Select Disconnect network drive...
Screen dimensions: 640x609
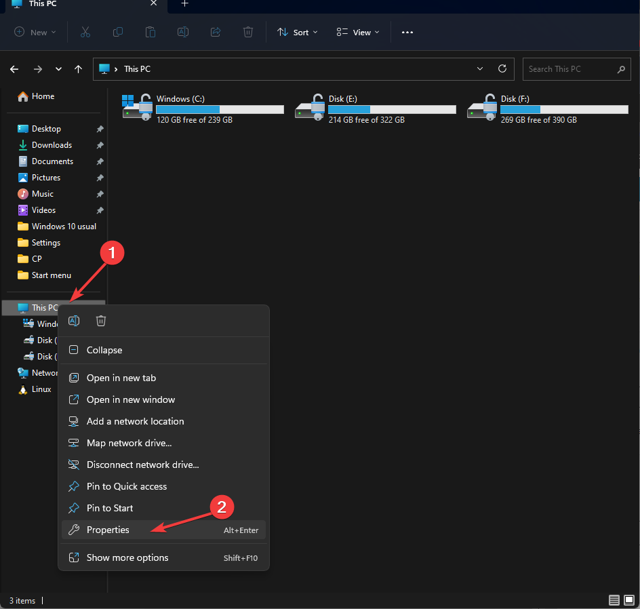(x=163, y=465)
